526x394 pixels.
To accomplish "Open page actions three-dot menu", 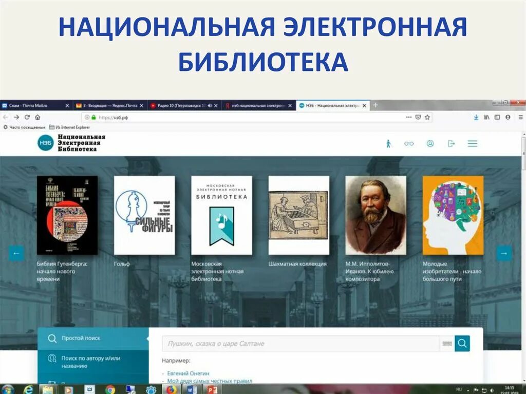I will pyautogui.click(x=408, y=117).
